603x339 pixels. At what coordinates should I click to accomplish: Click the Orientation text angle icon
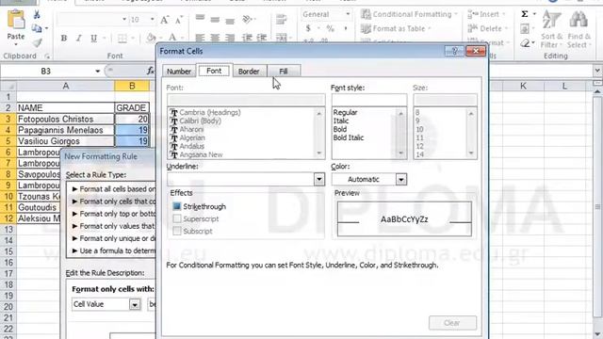pos(247,19)
